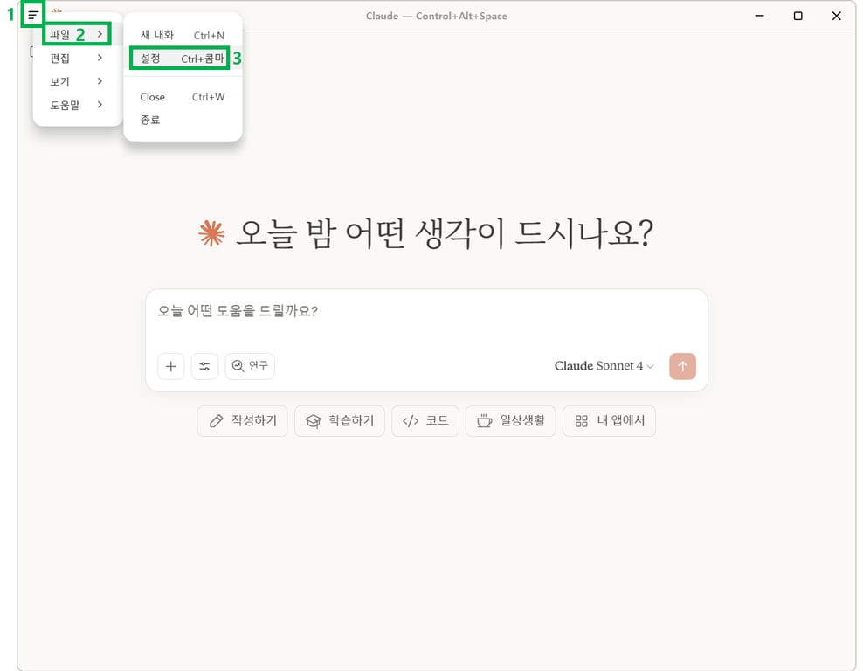Choose 종료 to exit the app
Image resolution: width=863 pixels, height=671 pixels.
tap(150, 121)
